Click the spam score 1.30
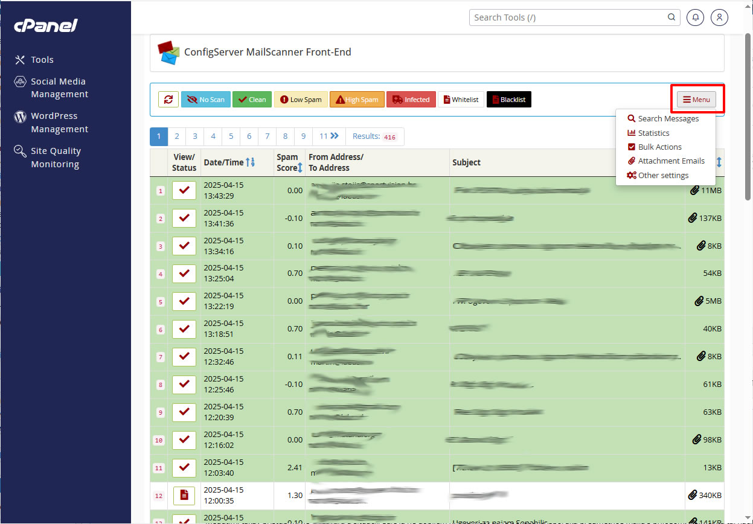The width and height of the screenshot is (753, 524). click(x=295, y=495)
